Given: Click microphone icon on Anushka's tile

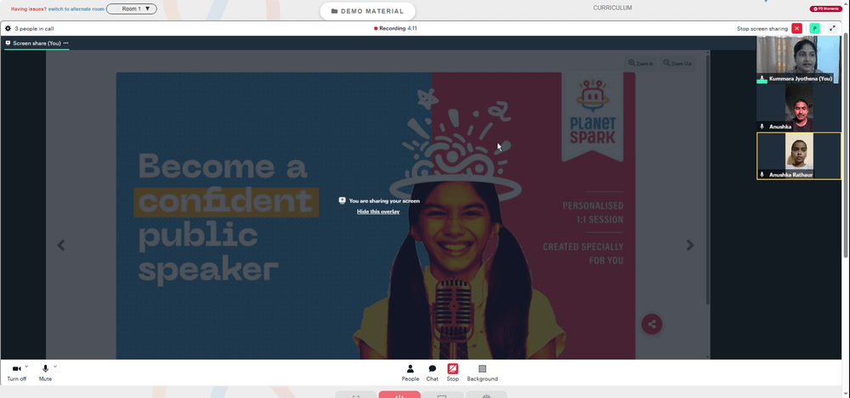Looking at the screenshot, I should 762,126.
